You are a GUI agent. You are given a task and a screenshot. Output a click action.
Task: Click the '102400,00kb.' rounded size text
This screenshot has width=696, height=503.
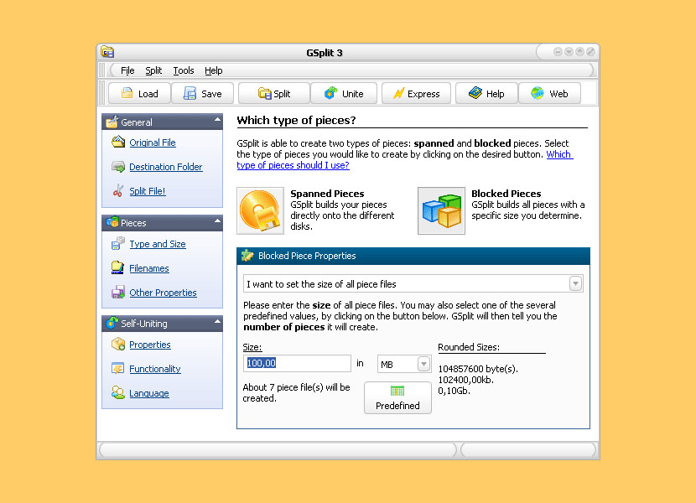coord(465,380)
